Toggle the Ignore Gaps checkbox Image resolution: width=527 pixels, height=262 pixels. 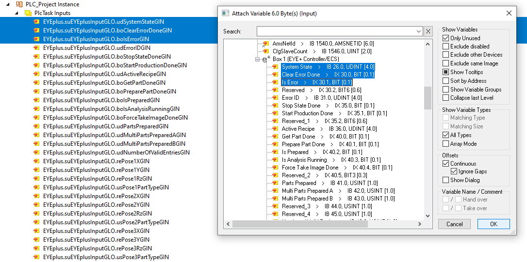click(454, 171)
